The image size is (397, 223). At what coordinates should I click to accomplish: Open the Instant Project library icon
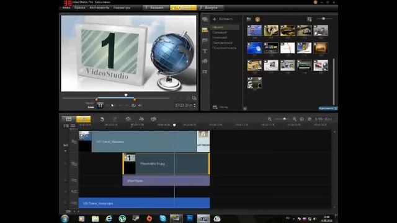pos(205,30)
